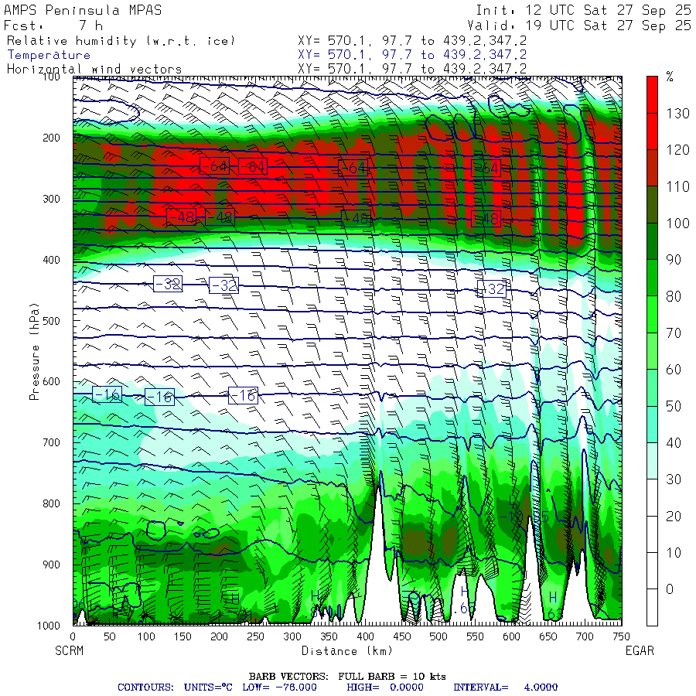Viewport: 696px width, 696px height.
Task: Click the color bar label "30"
Action: (674, 479)
